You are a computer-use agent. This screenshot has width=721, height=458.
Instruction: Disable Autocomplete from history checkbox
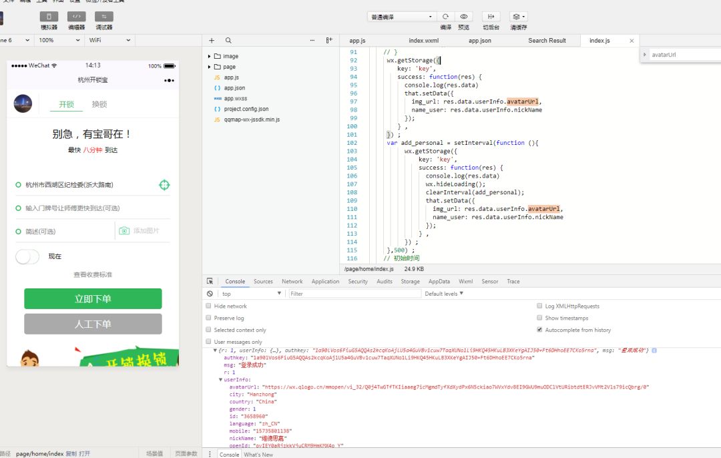(539, 330)
